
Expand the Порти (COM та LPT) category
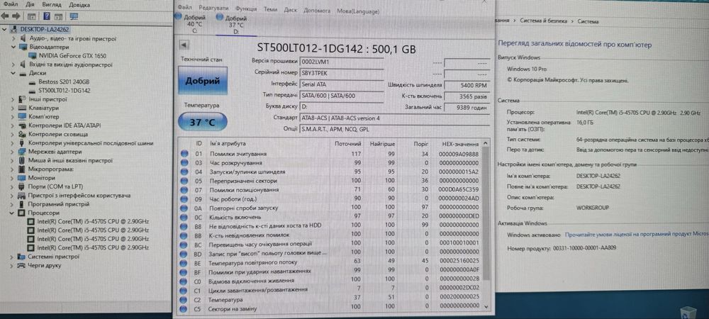point(13,186)
